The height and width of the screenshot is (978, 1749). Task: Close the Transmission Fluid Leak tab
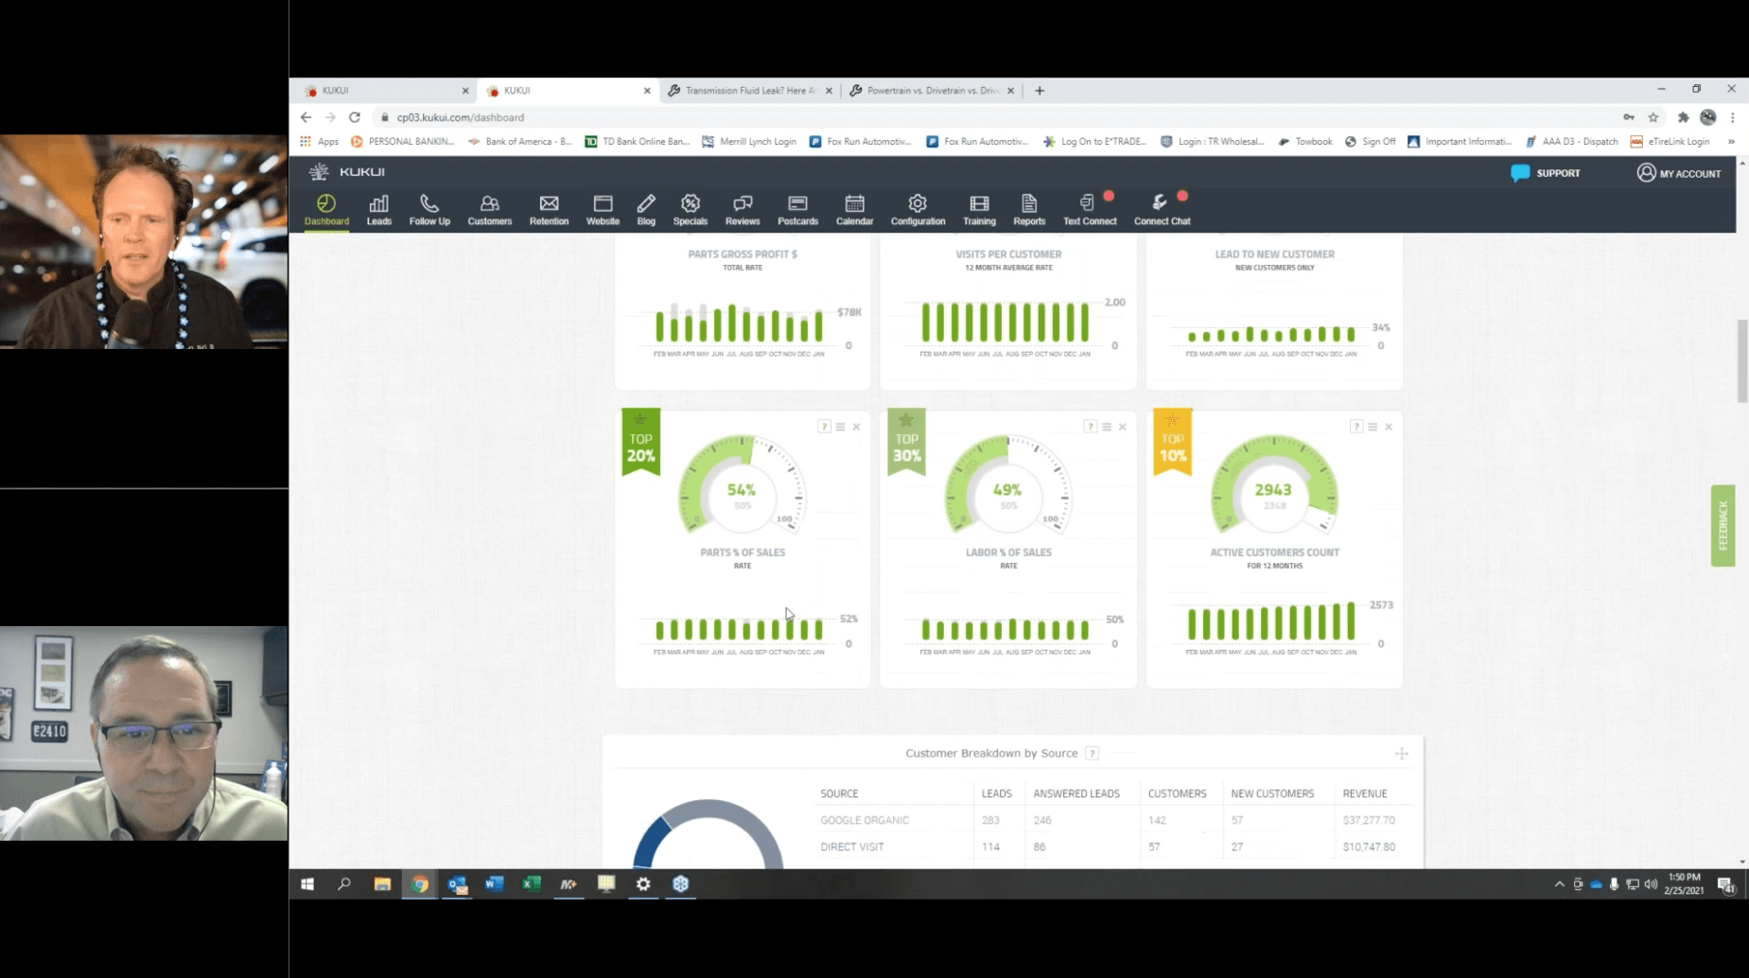(x=830, y=91)
